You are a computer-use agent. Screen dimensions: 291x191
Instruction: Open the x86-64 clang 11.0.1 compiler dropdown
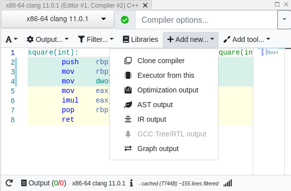click(x=58, y=19)
